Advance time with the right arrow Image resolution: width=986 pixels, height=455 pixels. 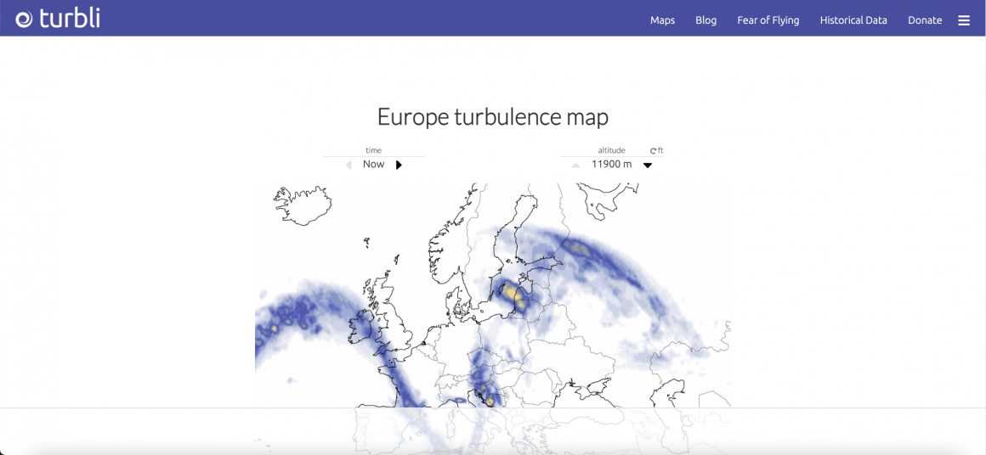click(399, 165)
